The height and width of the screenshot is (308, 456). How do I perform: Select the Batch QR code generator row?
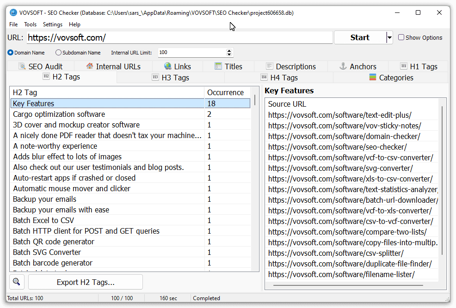(x=130, y=242)
